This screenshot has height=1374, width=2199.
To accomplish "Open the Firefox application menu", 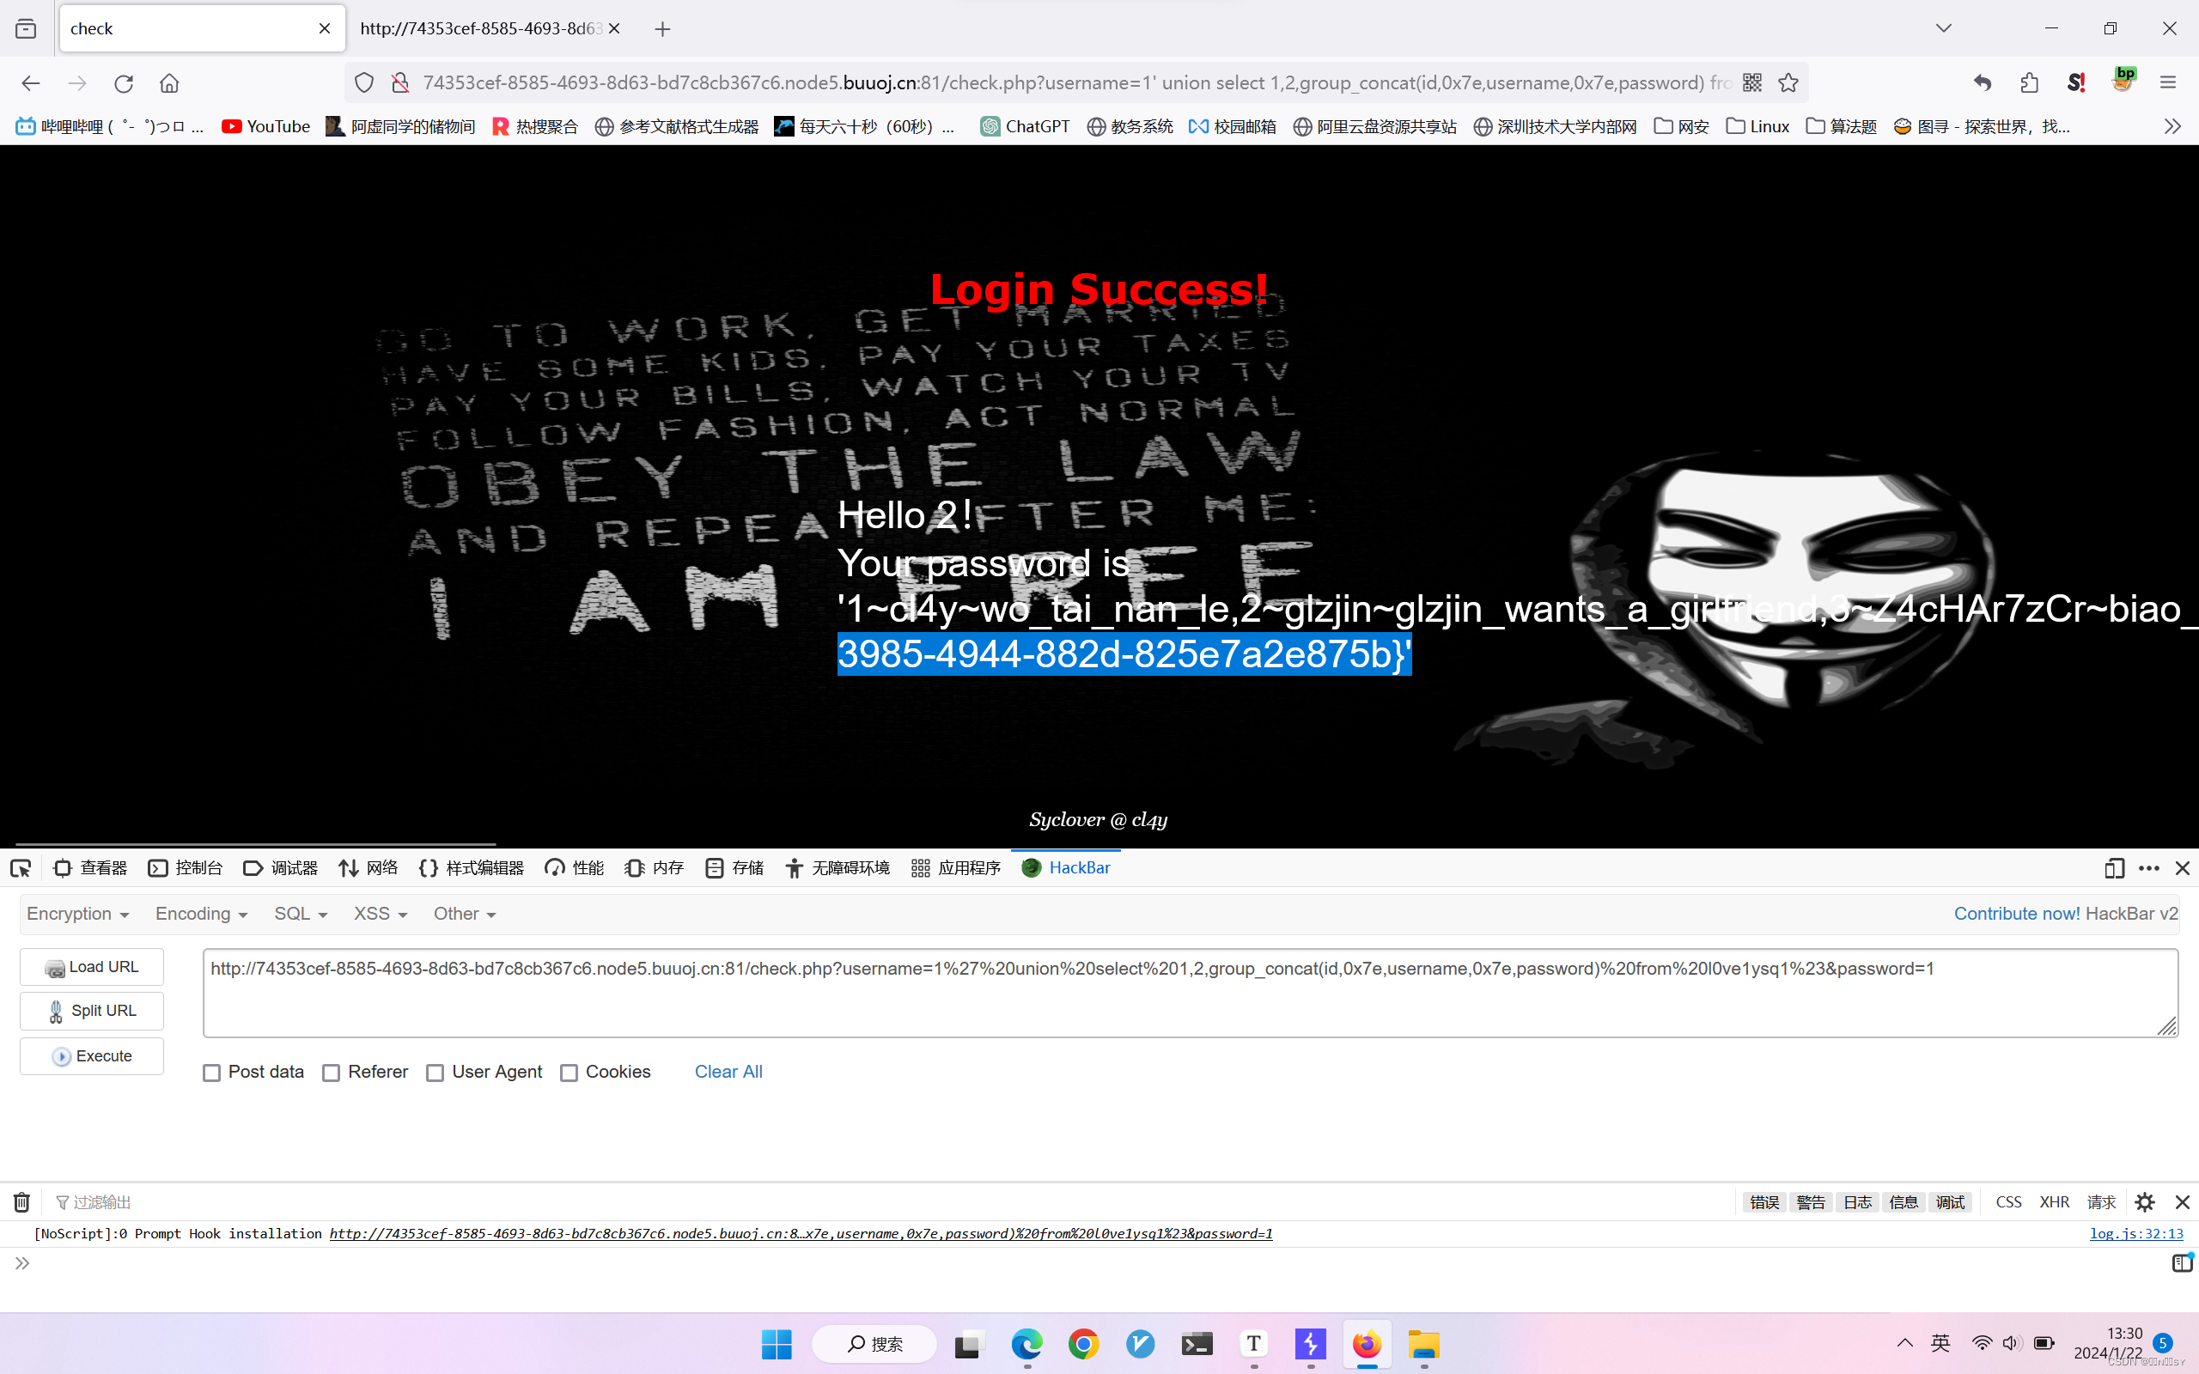I will [2168, 82].
